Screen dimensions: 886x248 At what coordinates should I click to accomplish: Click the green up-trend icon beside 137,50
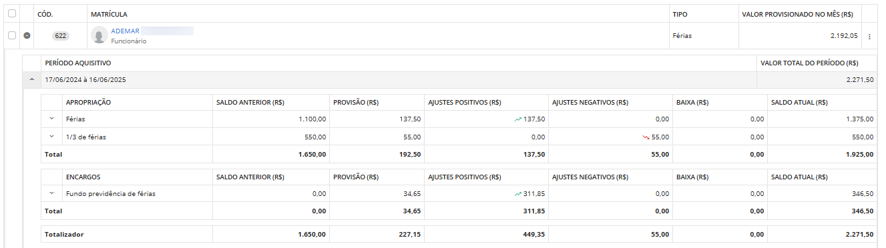(518, 119)
